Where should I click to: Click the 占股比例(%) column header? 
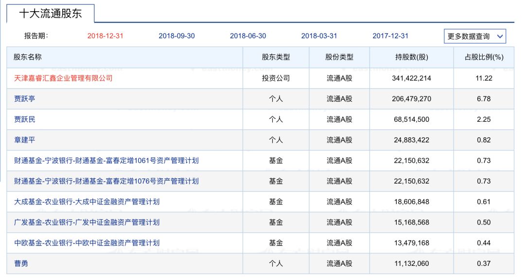click(484, 57)
